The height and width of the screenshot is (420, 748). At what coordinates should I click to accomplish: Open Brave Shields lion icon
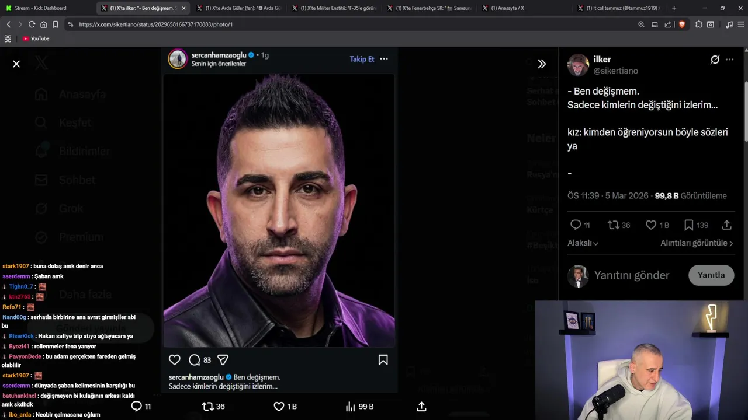coord(681,24)
